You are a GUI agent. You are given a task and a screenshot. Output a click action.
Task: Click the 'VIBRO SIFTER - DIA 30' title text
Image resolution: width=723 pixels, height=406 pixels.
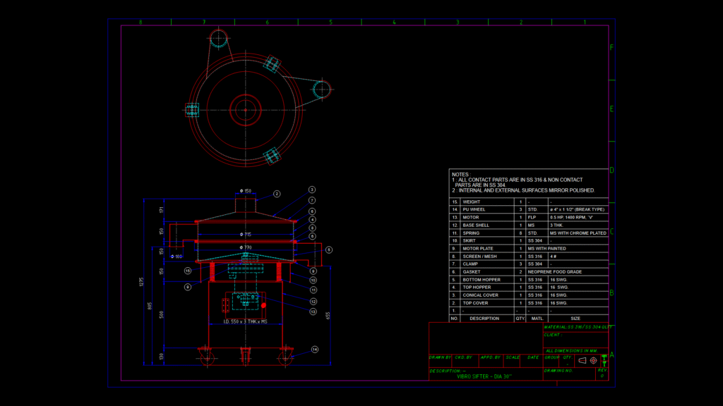click(484, 376)
